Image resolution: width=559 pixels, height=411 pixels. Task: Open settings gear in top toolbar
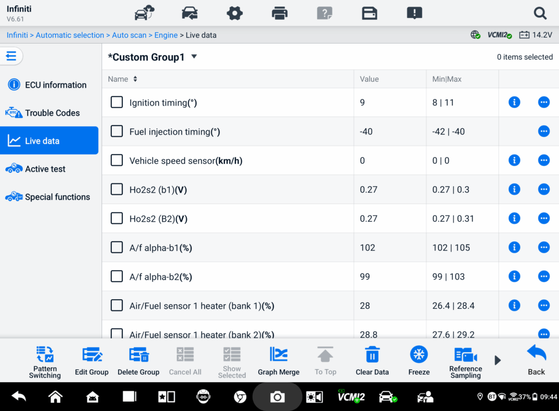tap(235, 13)
